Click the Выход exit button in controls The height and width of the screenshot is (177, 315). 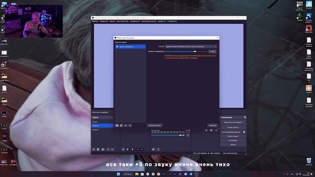[233, 145]
